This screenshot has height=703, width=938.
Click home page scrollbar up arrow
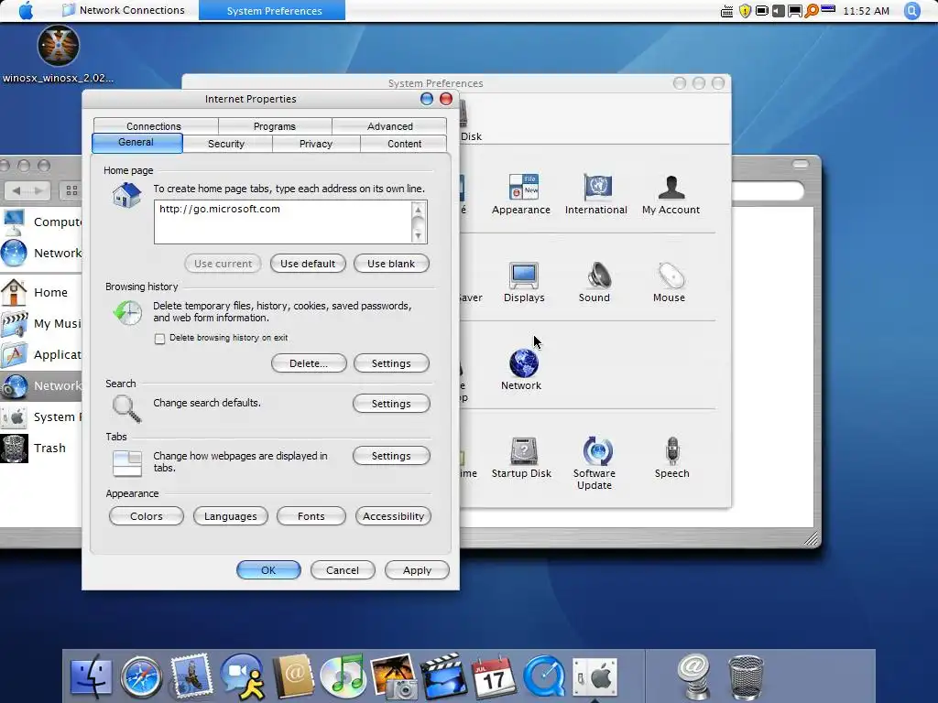418,210
